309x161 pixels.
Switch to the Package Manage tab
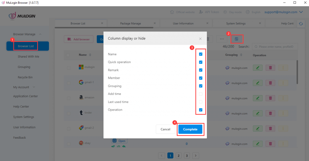tap(130, 23)
